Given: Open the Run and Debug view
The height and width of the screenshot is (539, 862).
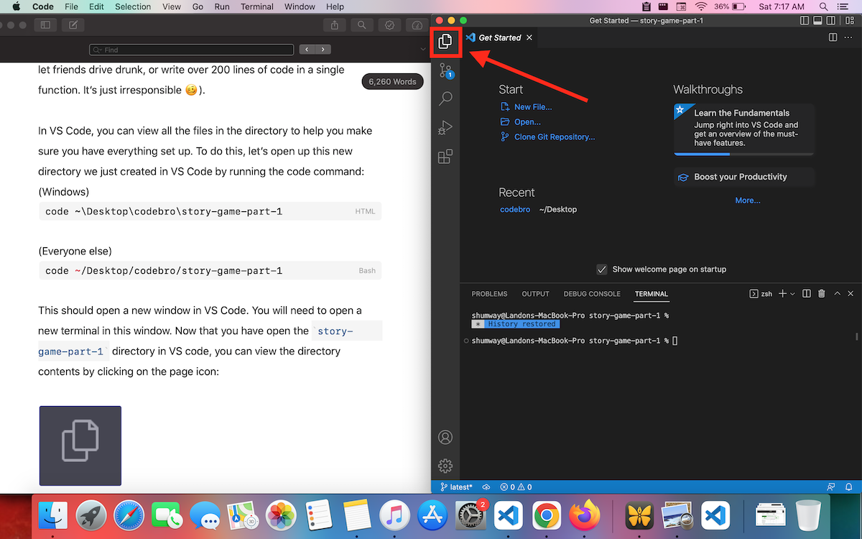Looking at the screenshot, I should [445, 128].
